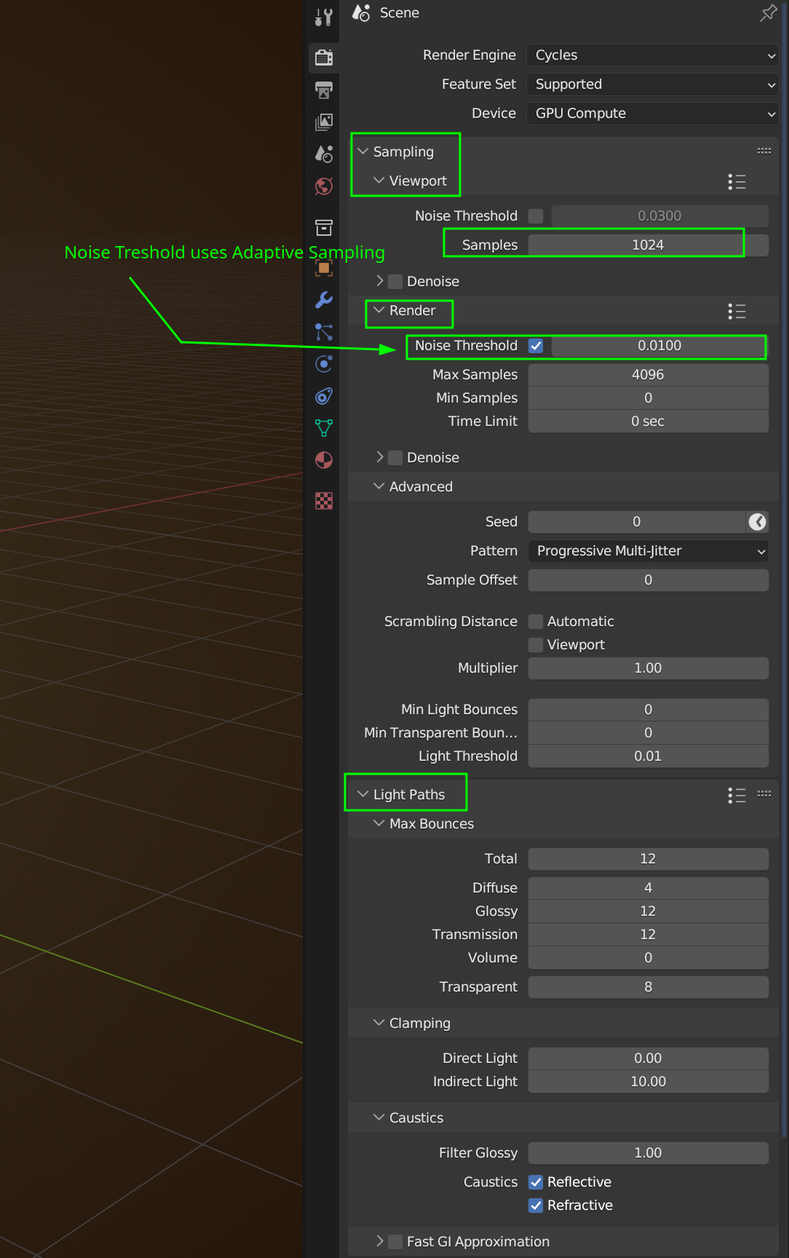Switch to the Texture properties tab
The width and height of the screenshot is (789, 1258).
[324, 501]
